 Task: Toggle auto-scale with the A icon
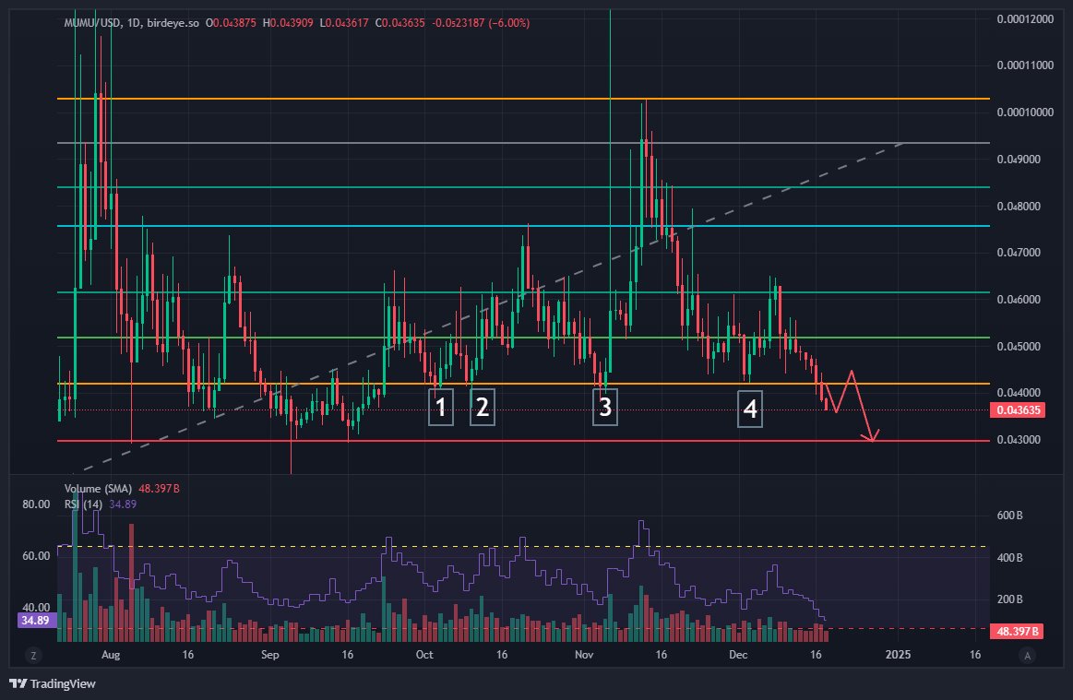[x=1026, y=655]
